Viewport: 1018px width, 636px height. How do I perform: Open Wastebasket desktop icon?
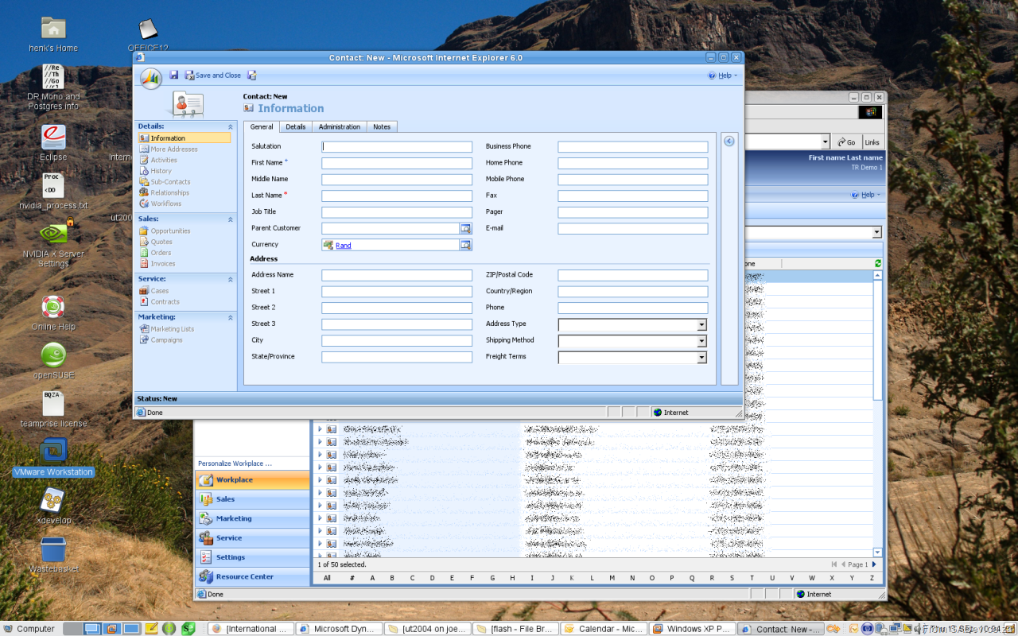[x=53, y=555]
